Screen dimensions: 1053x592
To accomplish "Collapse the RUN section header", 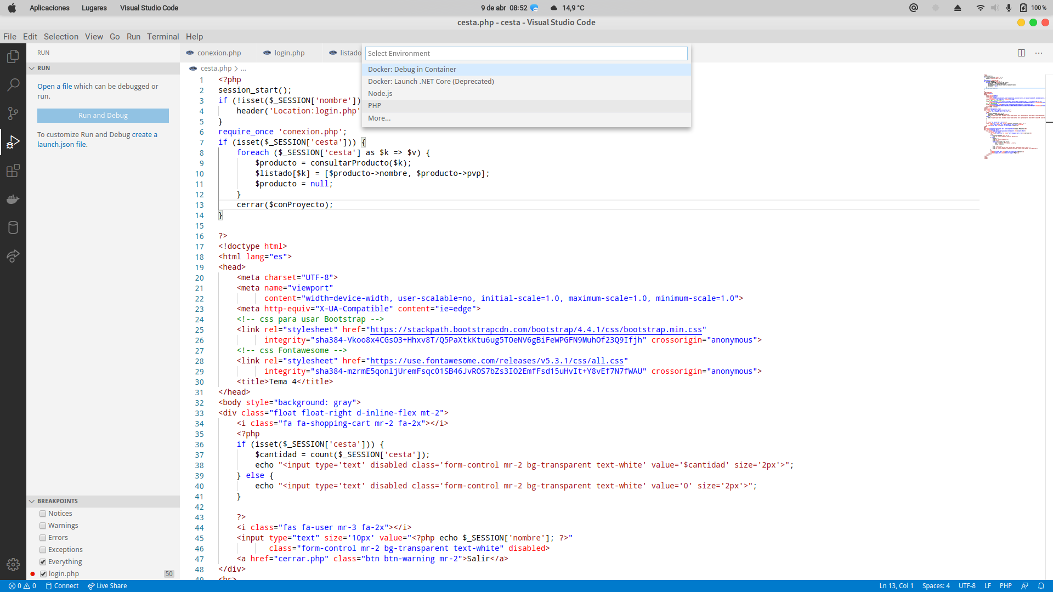I will coord(103,68).
